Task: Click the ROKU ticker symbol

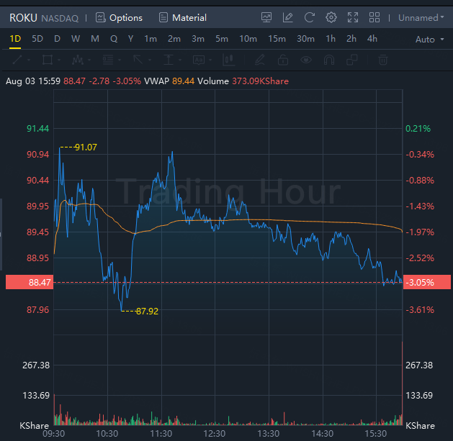Action: pyautogui.click(x=22, y=17)
